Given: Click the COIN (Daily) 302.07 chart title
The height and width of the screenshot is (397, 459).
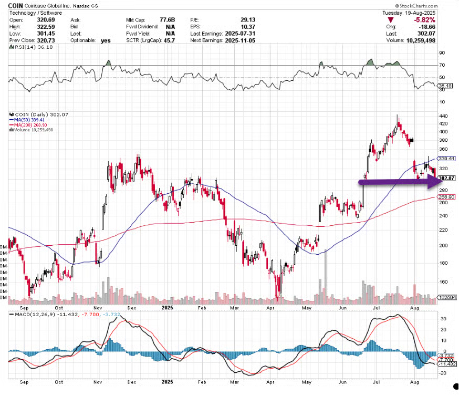Looking at the screenshot, I should point(41,114).
